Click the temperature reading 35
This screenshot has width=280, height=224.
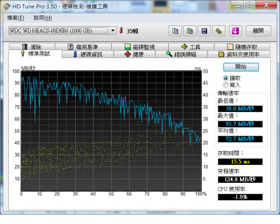[132, 31]
